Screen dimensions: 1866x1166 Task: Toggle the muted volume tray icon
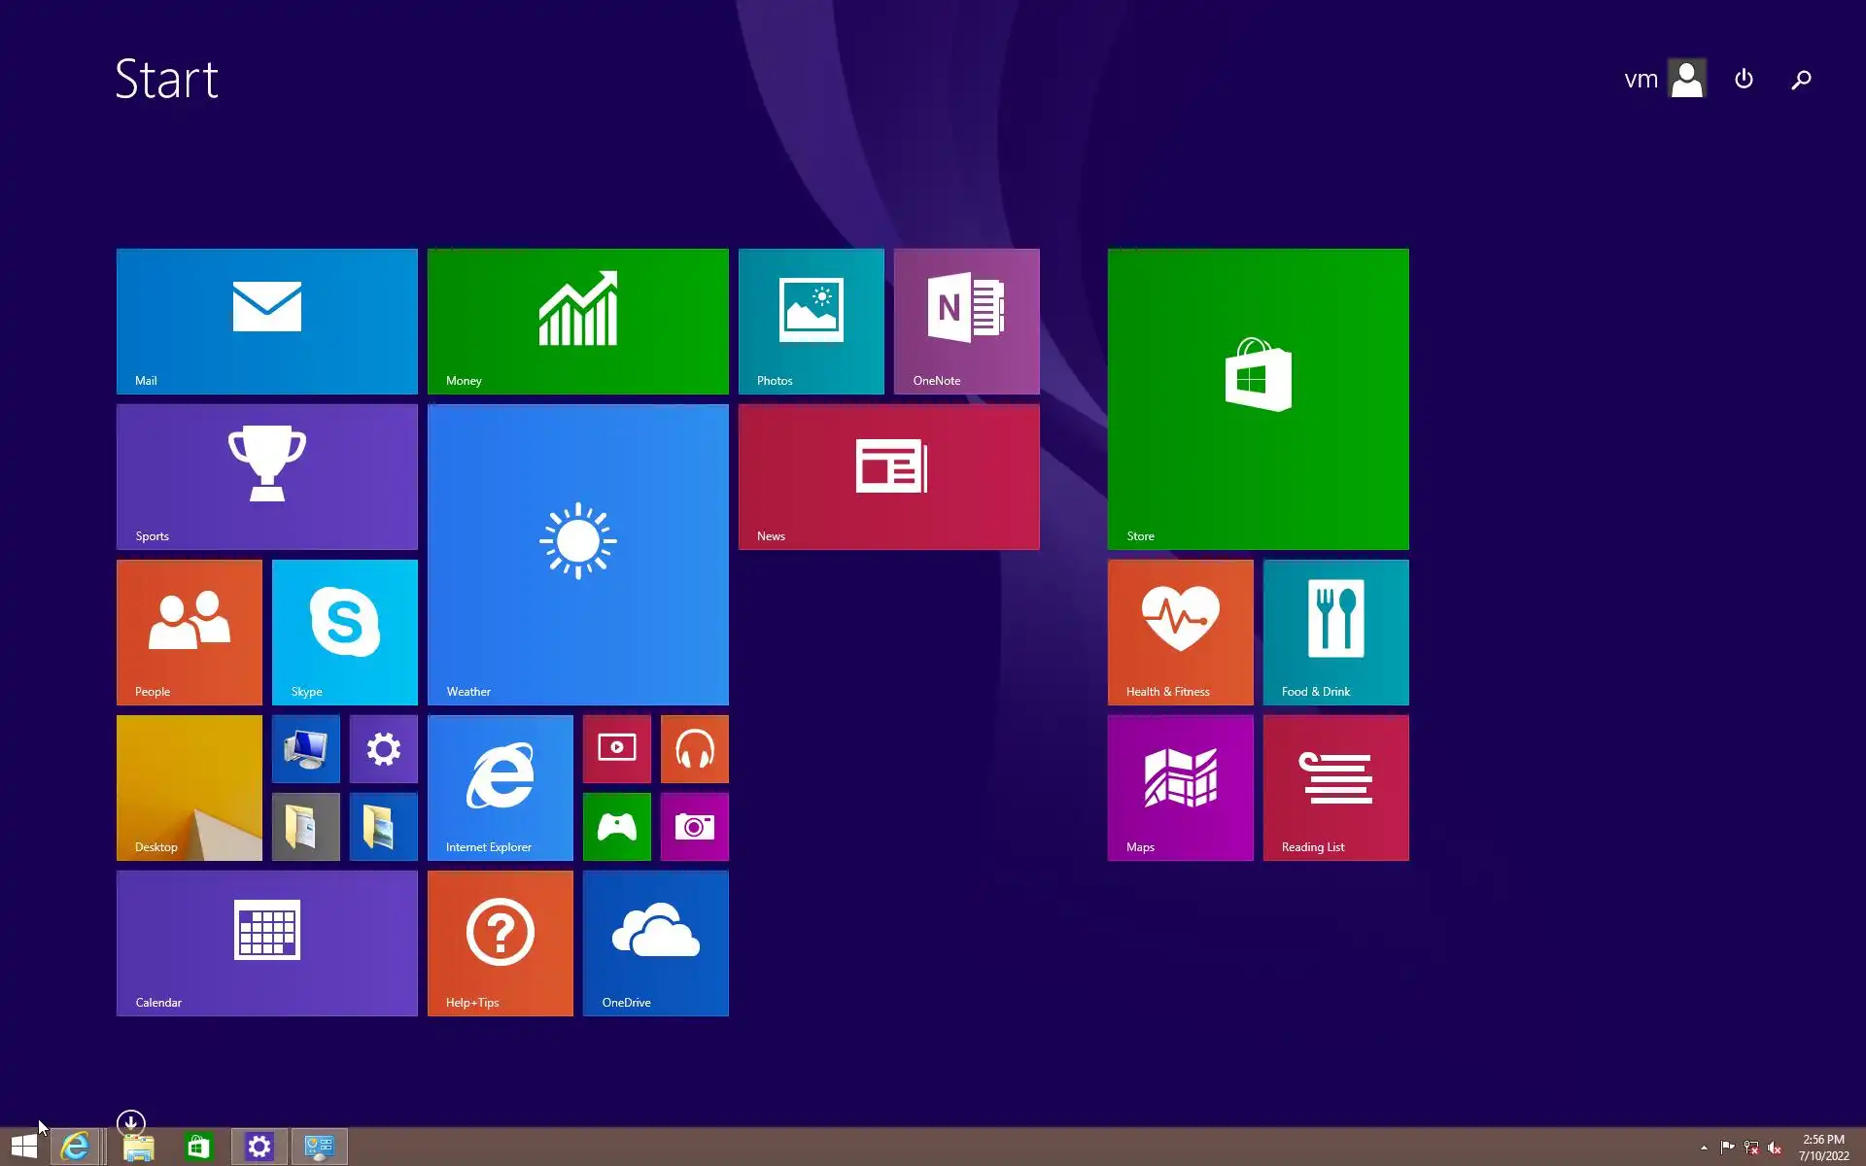point(1775,1148)
